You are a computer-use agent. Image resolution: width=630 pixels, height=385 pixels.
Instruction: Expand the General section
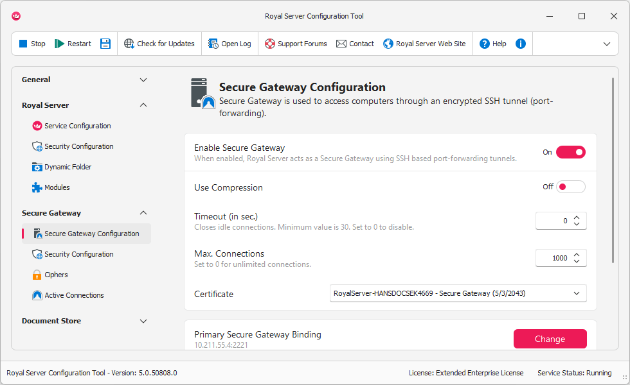click(143, 80)
